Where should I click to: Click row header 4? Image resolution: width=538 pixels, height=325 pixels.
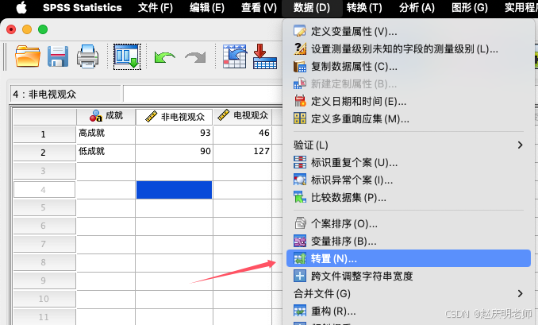click(44, 190)
